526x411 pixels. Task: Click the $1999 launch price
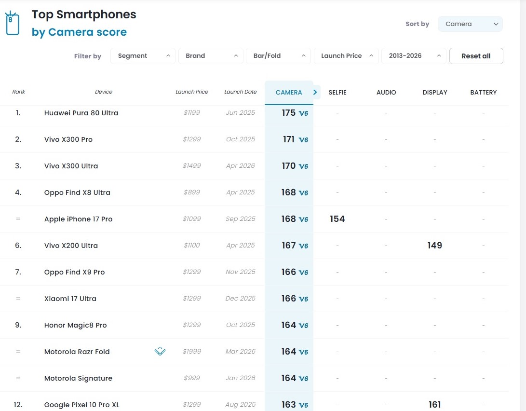(192, 351)
